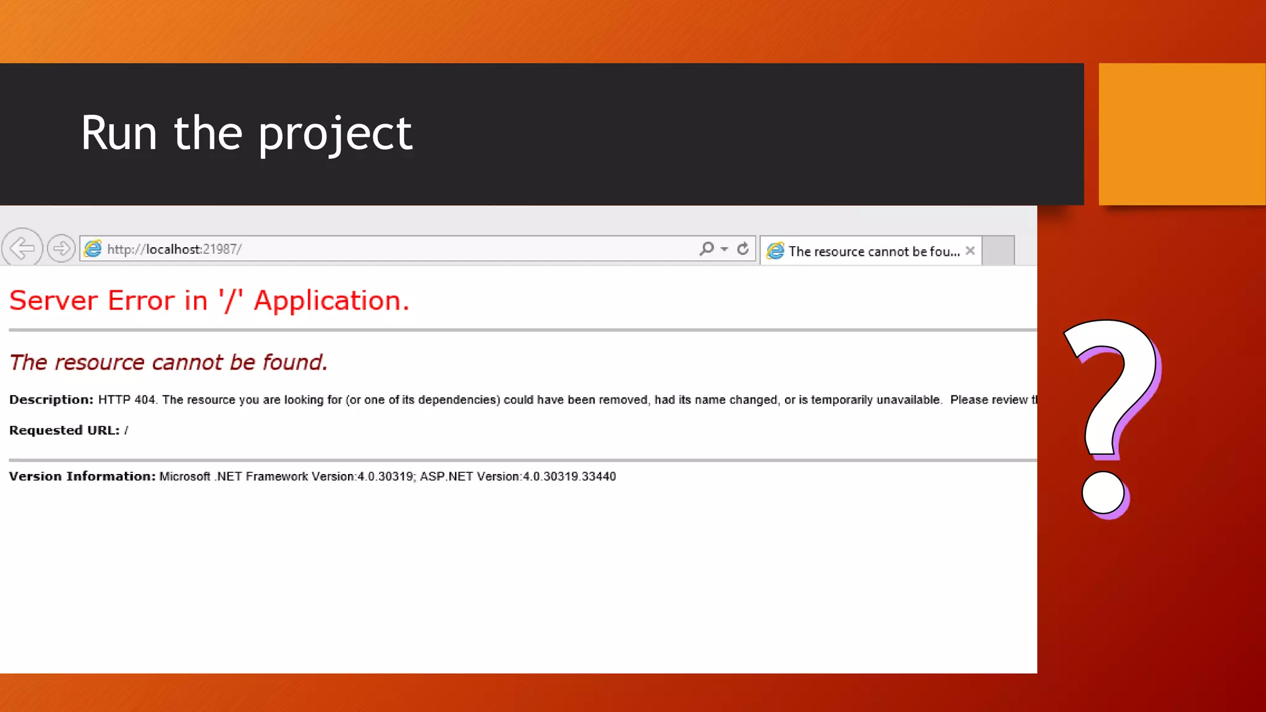Click the 'Requested URL:' line
1266x712 pixels.
[68, 430]
